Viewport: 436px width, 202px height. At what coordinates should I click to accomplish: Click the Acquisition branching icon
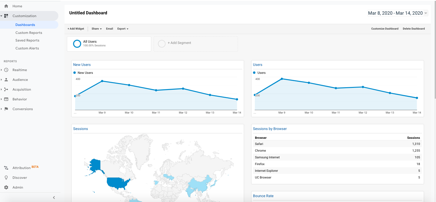[x=6, y=89]
